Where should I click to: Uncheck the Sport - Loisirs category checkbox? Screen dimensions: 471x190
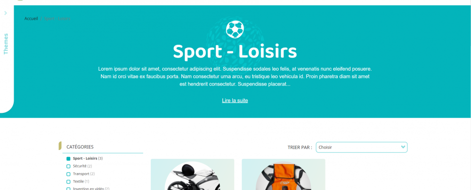(68, 158)
